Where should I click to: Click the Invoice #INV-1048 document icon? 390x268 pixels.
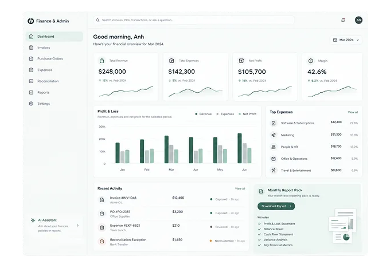pos(102,200)
